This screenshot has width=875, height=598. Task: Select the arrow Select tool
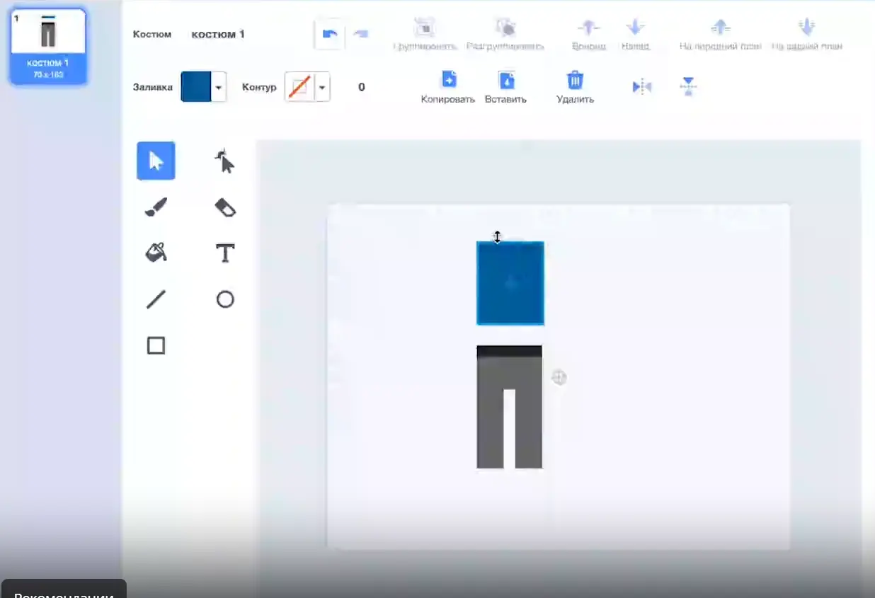tap(156, 161)
